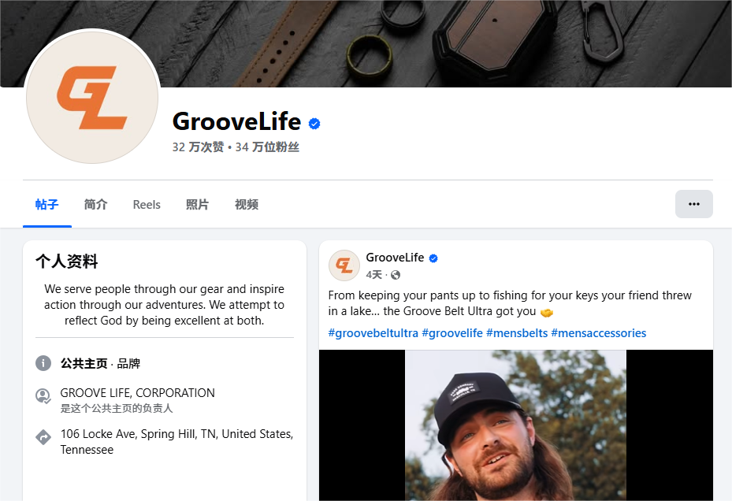The height and width of the screenshot is (501, 732).
Task: Click the public globe icon on post
Action: pos(396,275)
